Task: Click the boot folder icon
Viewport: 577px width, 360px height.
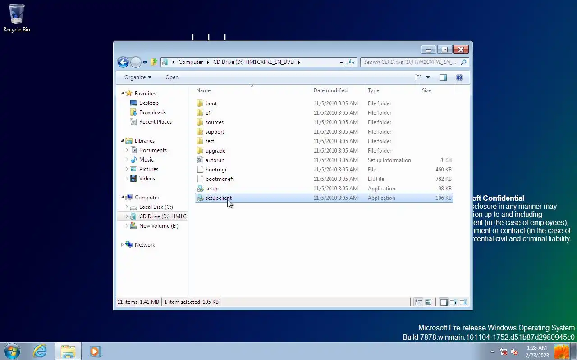Action: (x=200, y=103)
